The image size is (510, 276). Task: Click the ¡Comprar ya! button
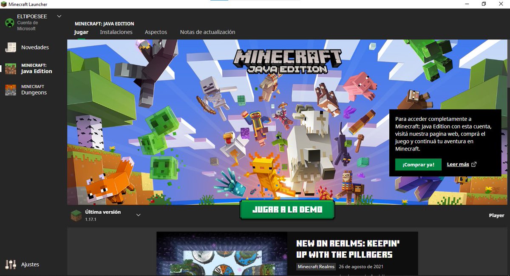418,164
